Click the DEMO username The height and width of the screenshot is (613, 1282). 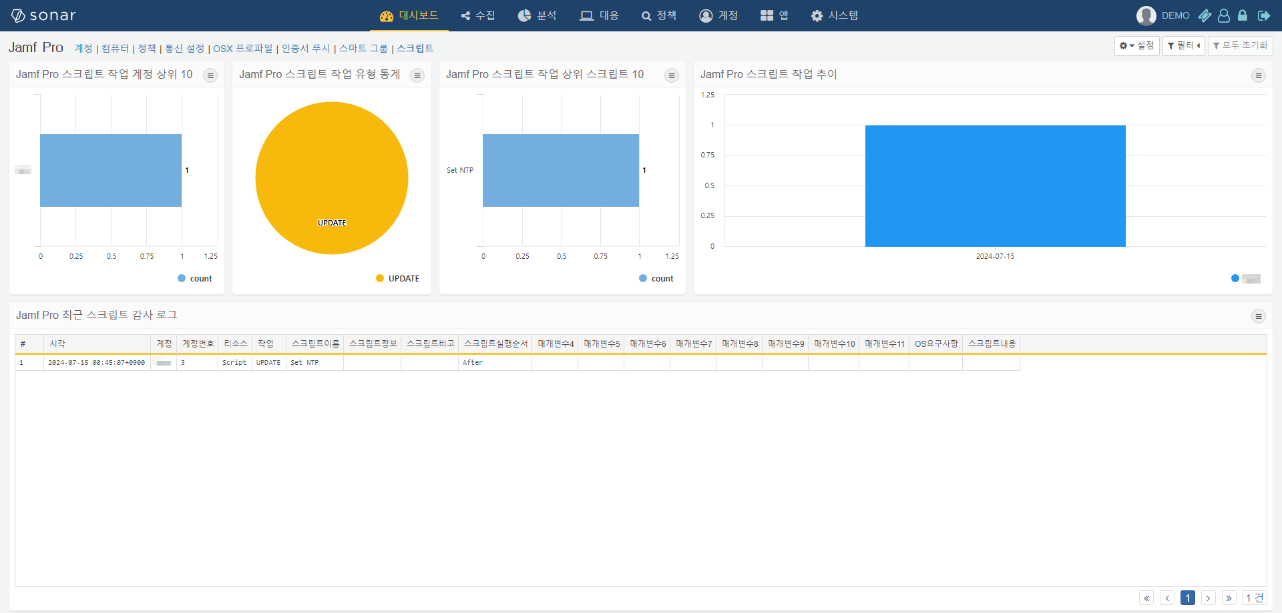(x=1176, y=15)
